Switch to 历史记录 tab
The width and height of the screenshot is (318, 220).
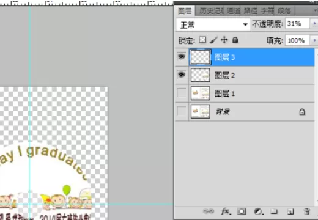(211, 11)
